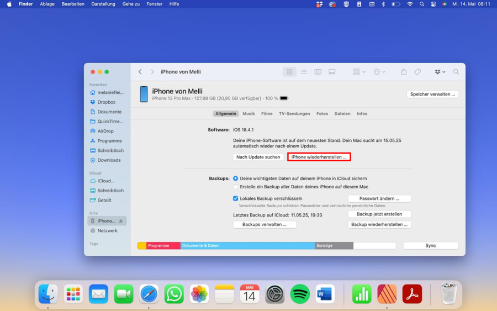The height and width of the screenshot is (311, 497).
Task: Click Passwort ändern button
Action: [x=379, y=198]
